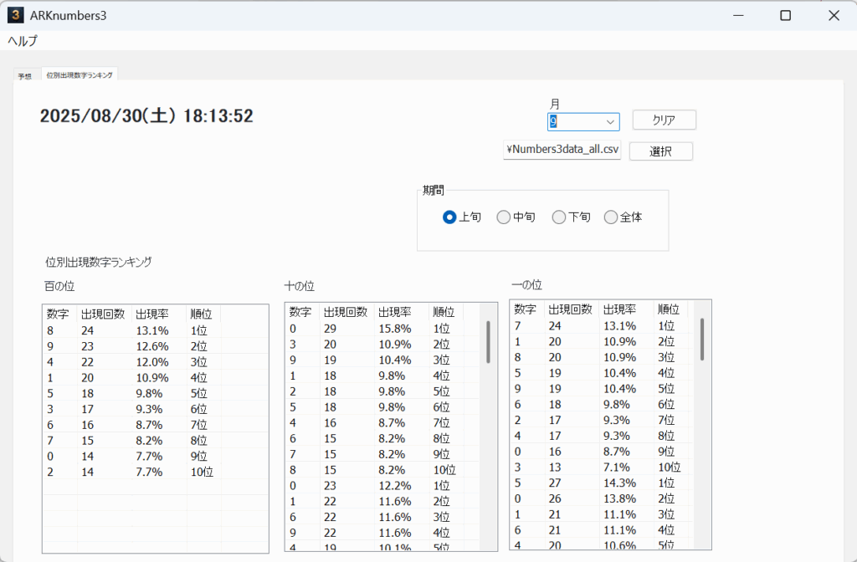Click the ARKnumbers3 app icon in title bar
This screenshot has width=857, height=562.
[16, 15]
